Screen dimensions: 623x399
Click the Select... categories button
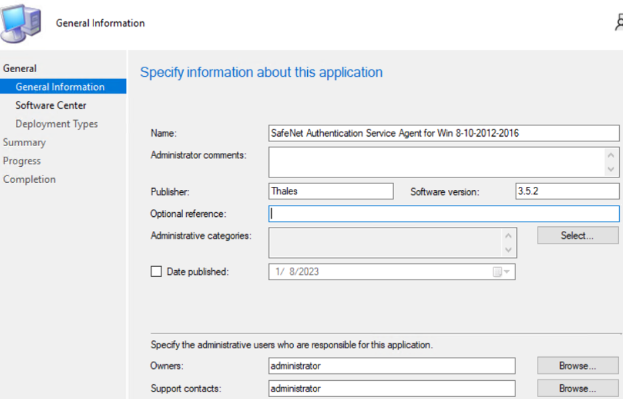point(578,236)
